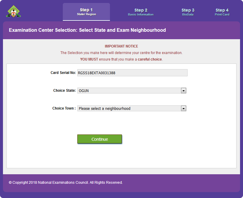Click the 'Card Serial No:' label

63,73
